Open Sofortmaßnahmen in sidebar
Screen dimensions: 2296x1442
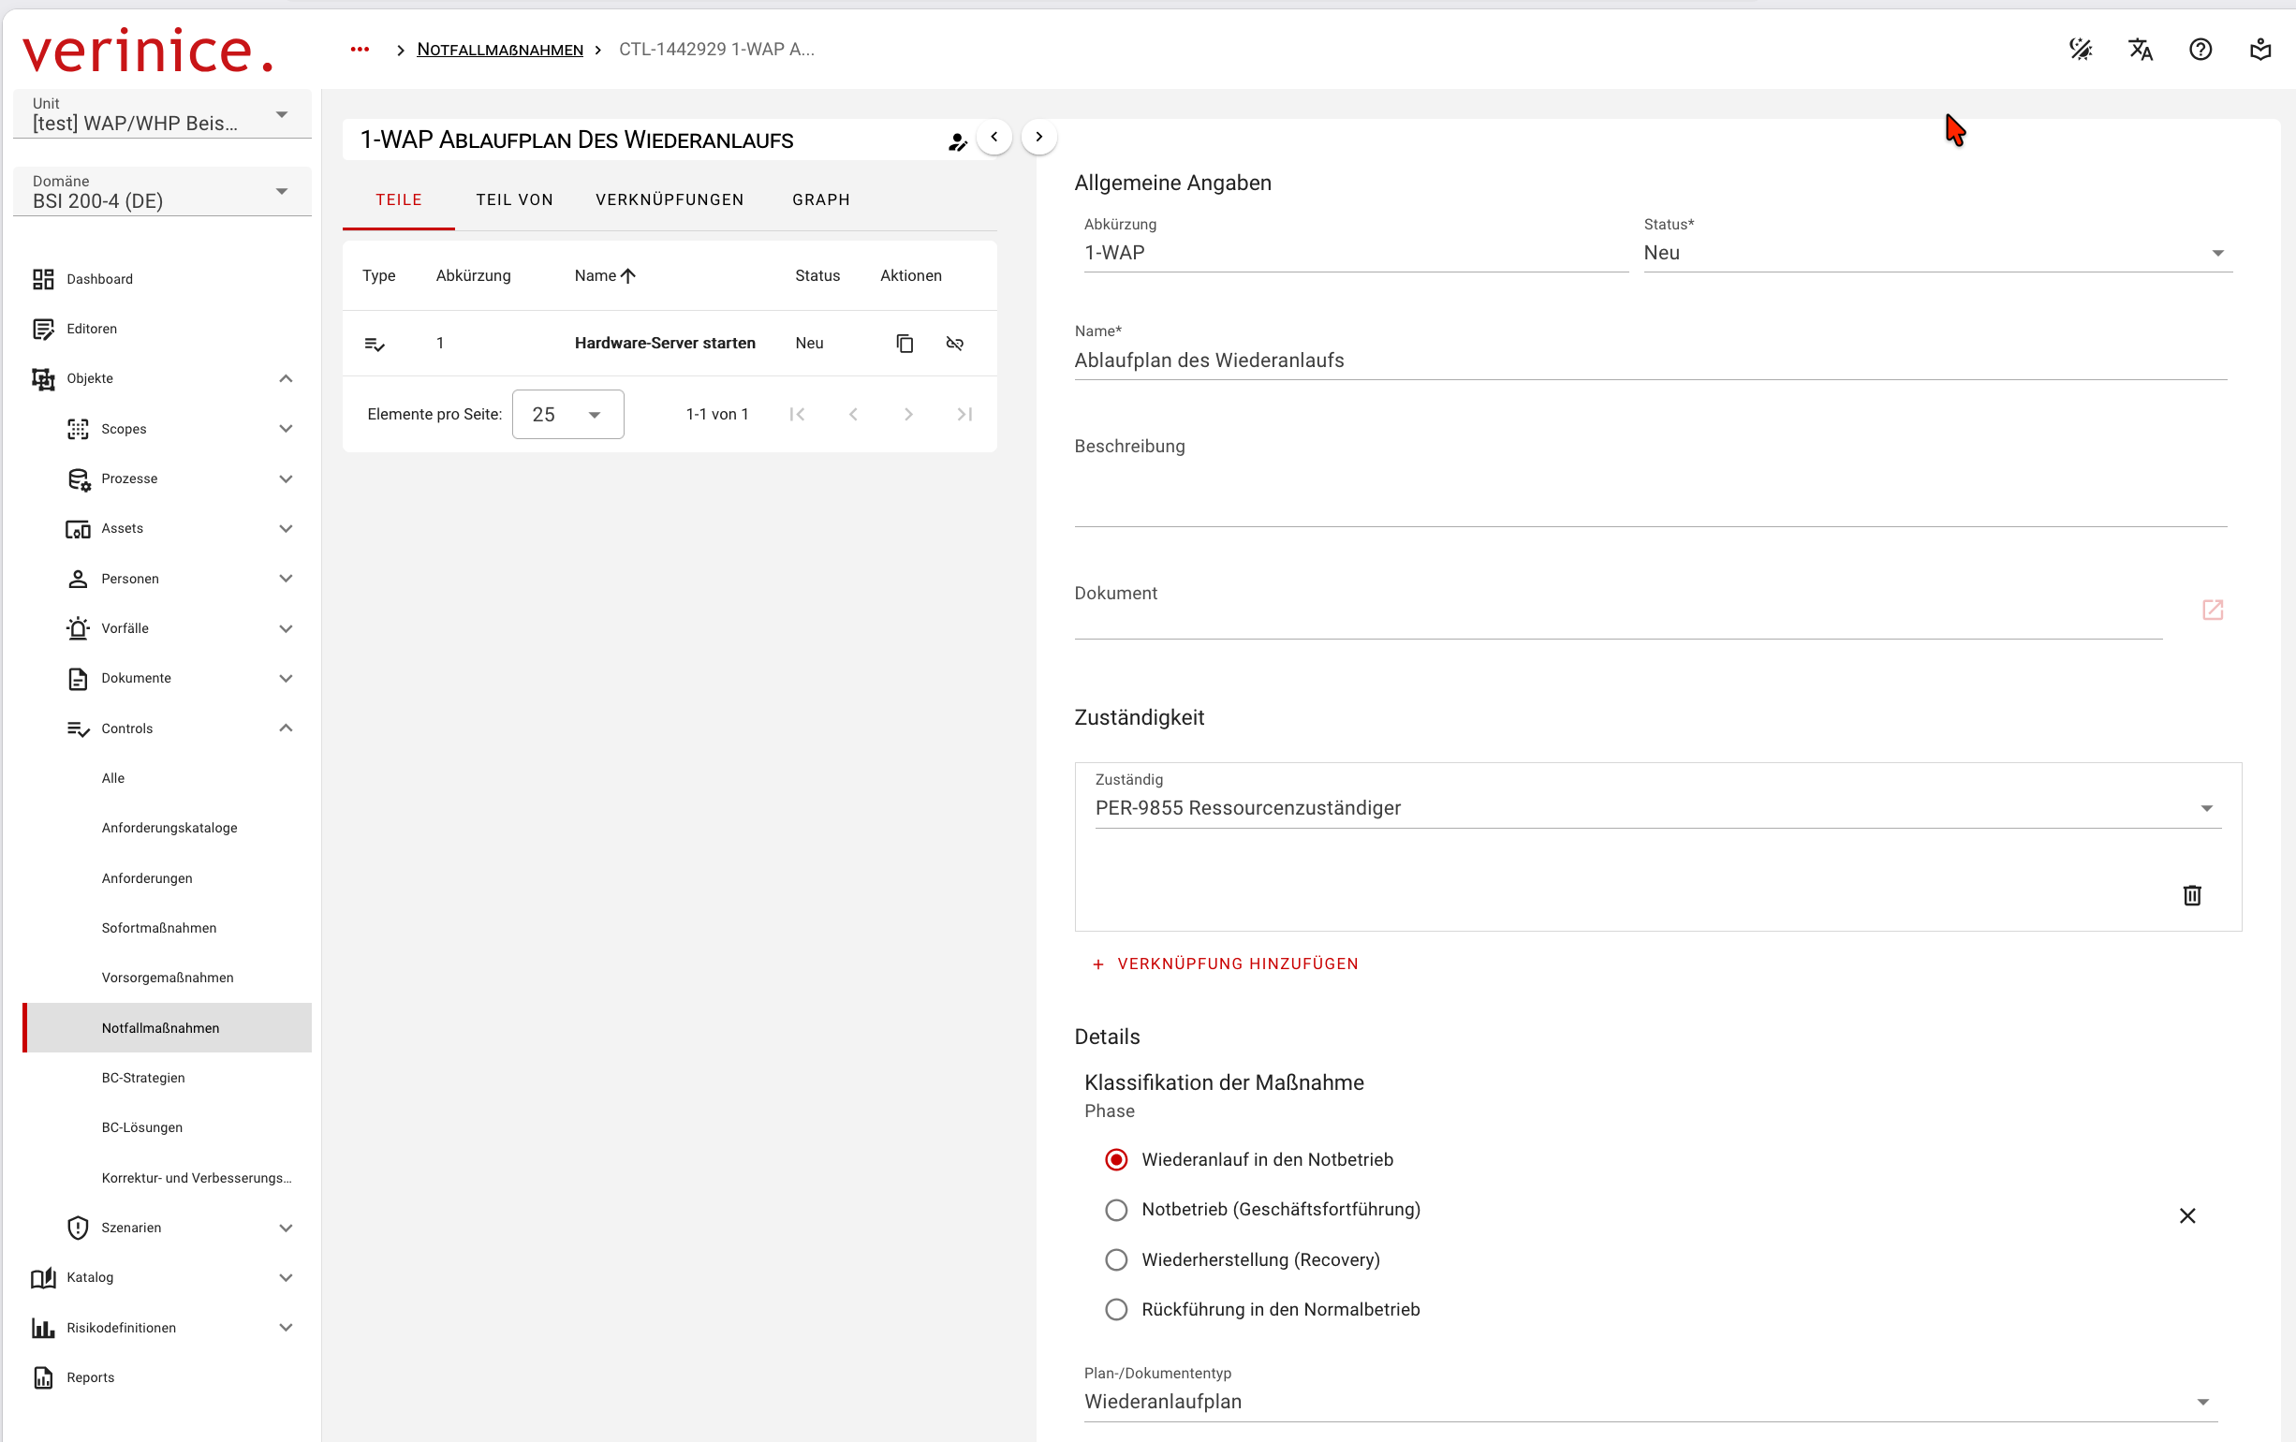(x=168, y=928)
